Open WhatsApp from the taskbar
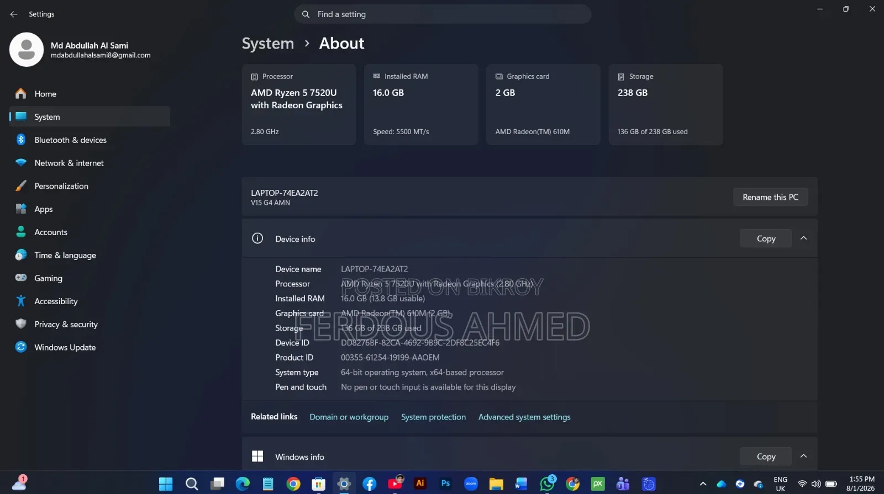 (x=548, y=484)
